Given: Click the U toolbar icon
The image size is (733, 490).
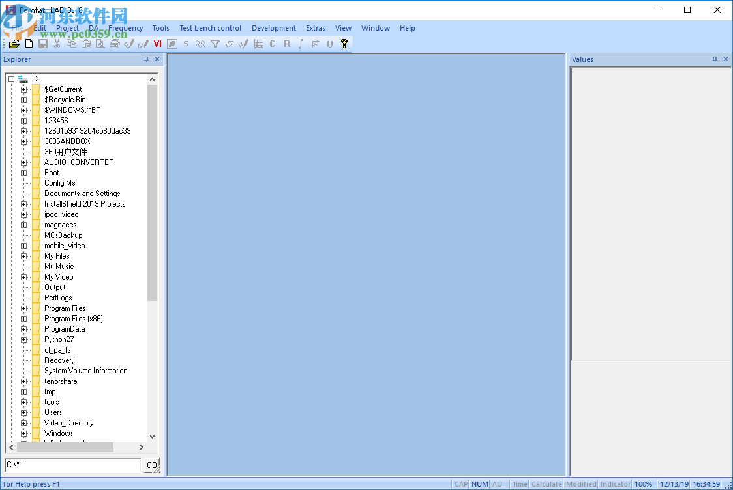Looking at the screenshot, I should [x=329, y=44].
